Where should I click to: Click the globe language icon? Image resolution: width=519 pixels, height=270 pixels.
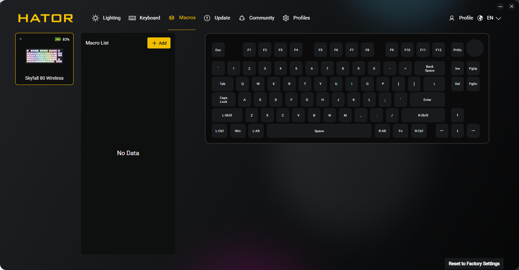point(480,18)
